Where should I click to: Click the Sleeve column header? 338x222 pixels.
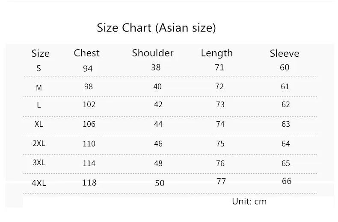[x=285, y=53]
